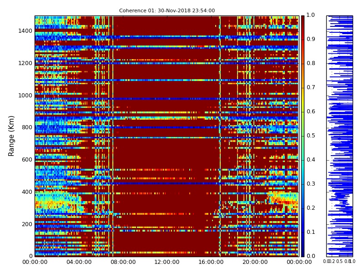Click the blue coherence profile line plot
Screen dimensions: 364x273
coord(339,136)
